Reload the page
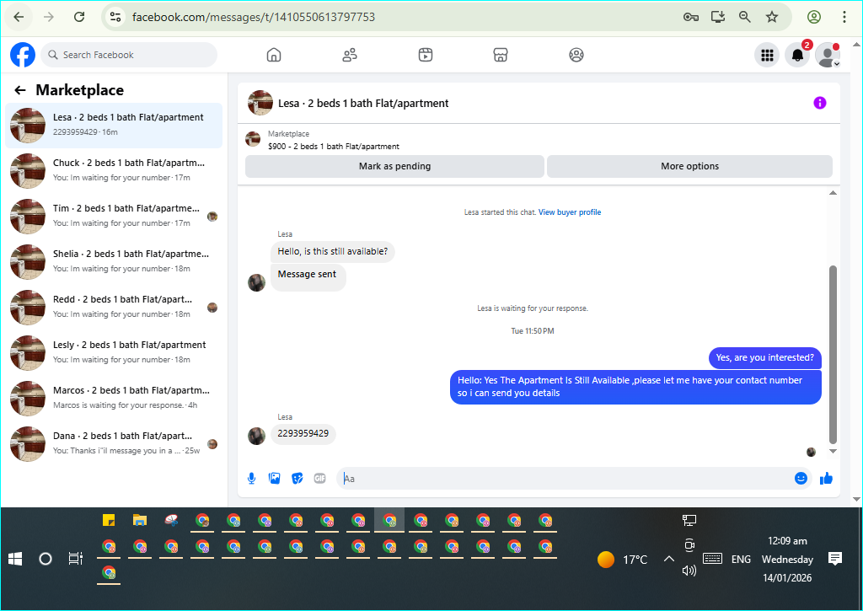The image size is (863, 611). click(x=79, y=17)
